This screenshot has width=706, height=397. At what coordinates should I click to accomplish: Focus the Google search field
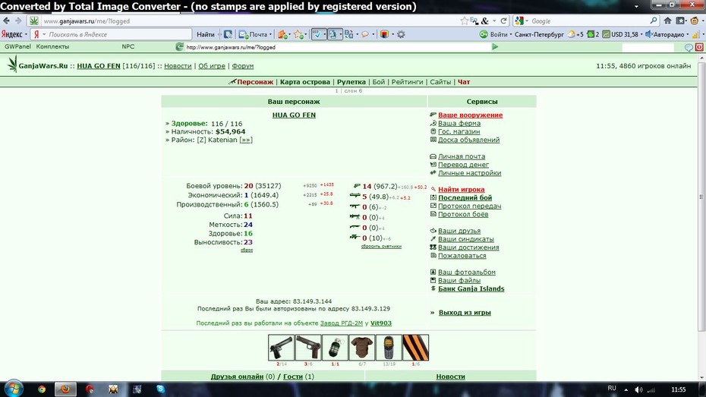590,20
